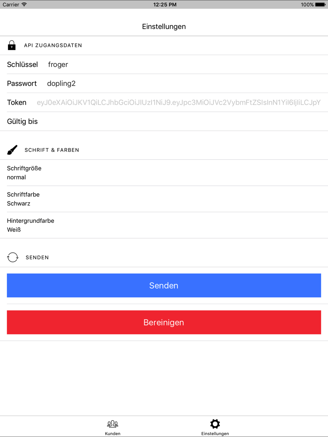Click the sync arrows icon beside Senden header

click(13, 257)
